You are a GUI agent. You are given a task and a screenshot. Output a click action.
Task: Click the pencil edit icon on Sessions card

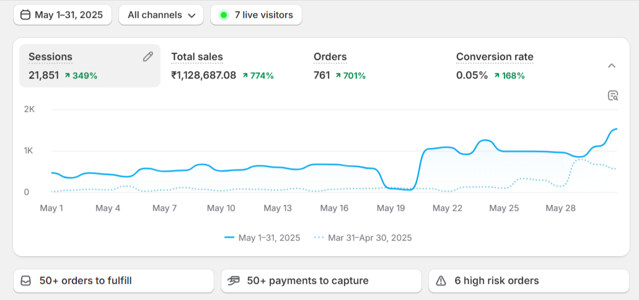tap(148, 57)
